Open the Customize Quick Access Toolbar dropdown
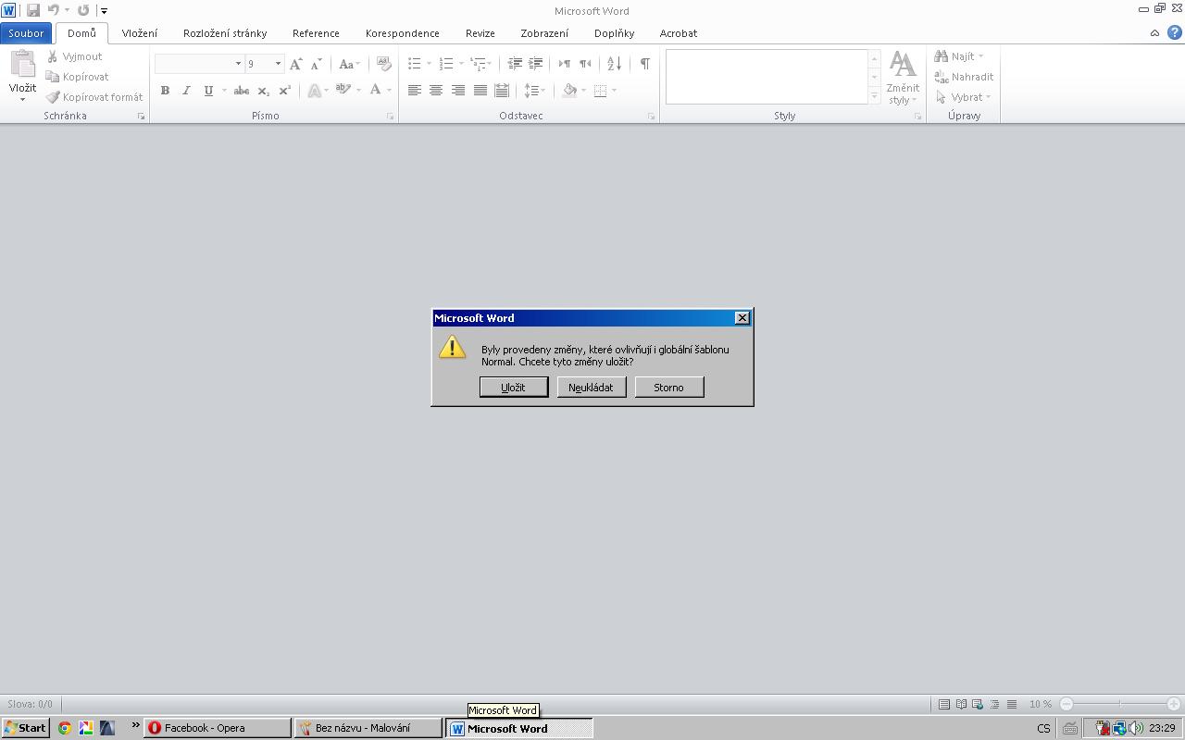Viewport: 1185px width, 740px height. (x=104, y=10)
